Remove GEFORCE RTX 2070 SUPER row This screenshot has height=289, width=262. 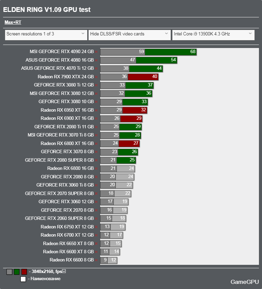click(96, 194)
